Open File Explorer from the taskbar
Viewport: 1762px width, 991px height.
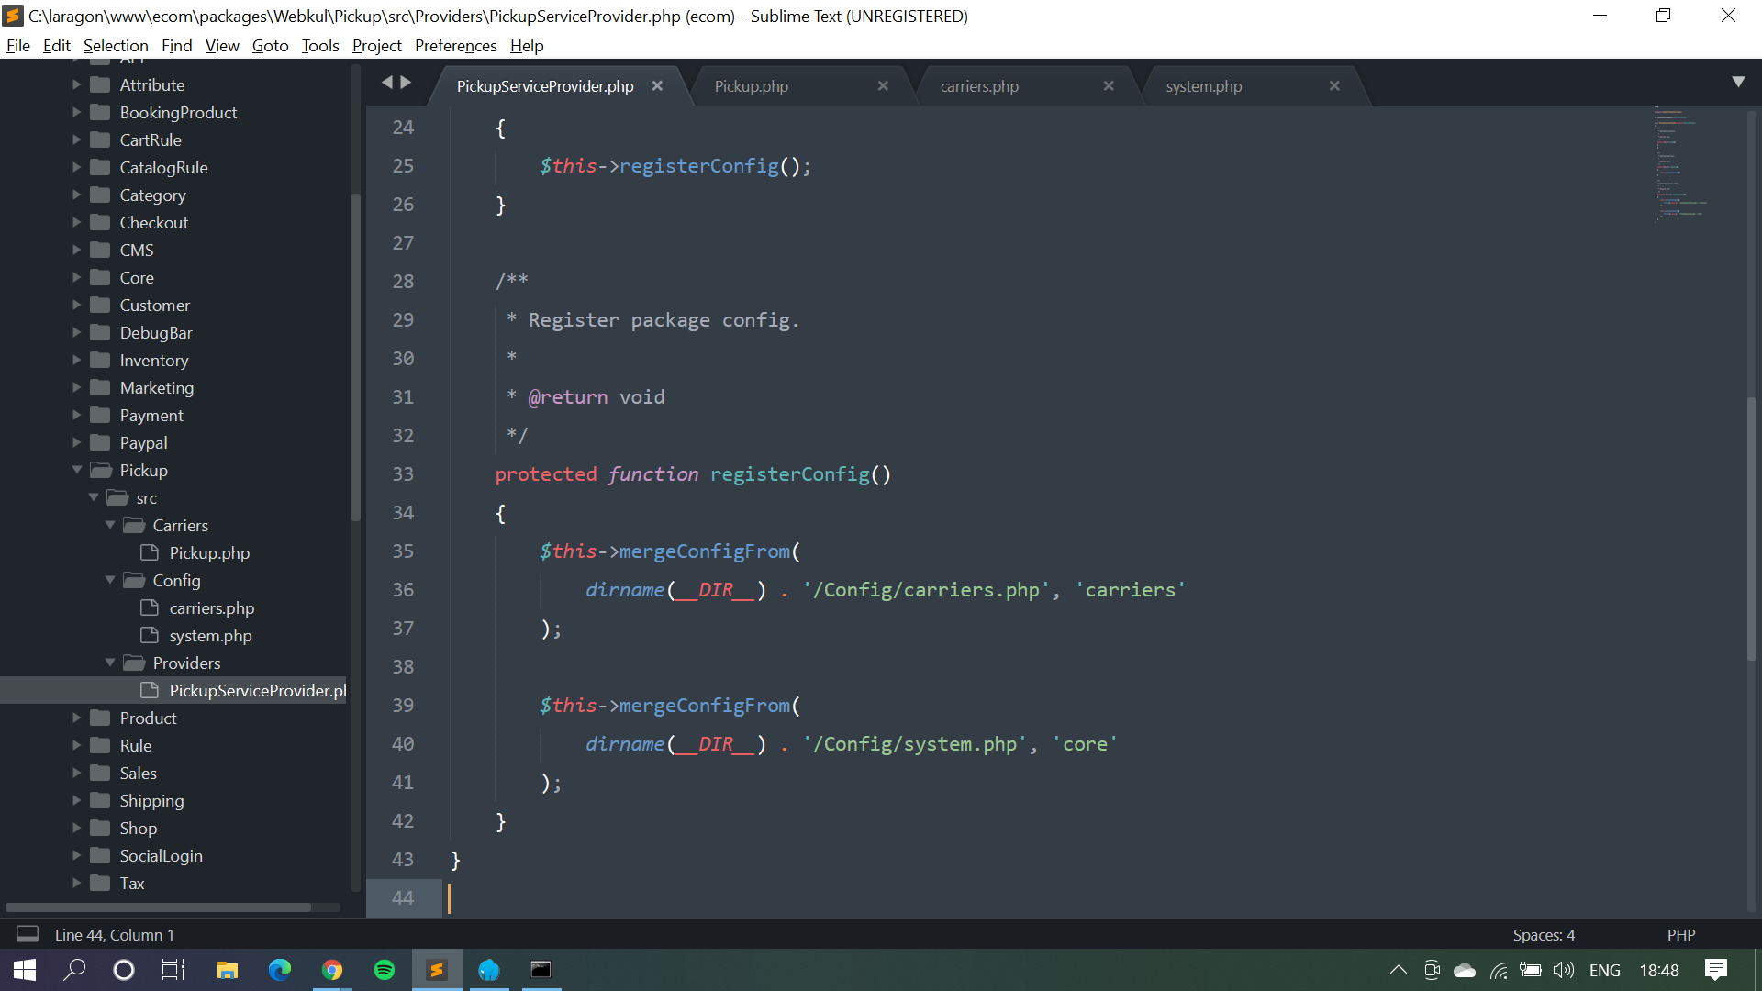pyautogui.click(x=227, y=970)
